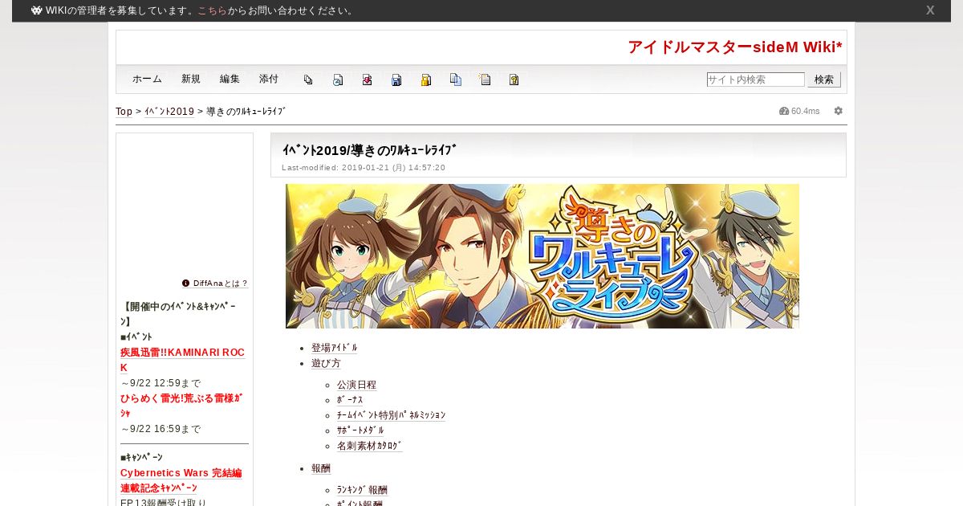Click the 【開催中のｲﾍﾞﾝﾄ&ｷｬﾝﾍﾟｰﾝ】 sidebar heading
Viewport: 963px width, 506px height.
(177, 314)
